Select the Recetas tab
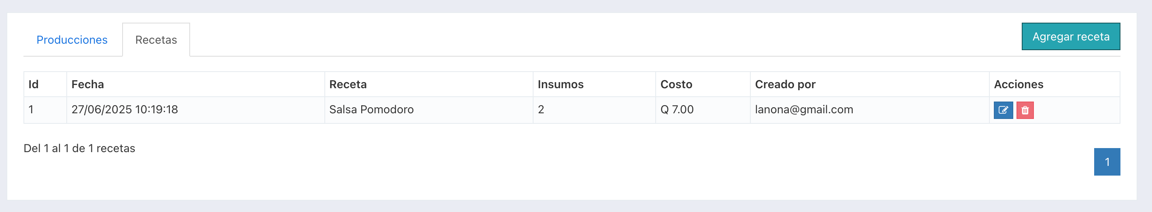Viewport: 1152px width, 212px height. [x=156, y=40]
